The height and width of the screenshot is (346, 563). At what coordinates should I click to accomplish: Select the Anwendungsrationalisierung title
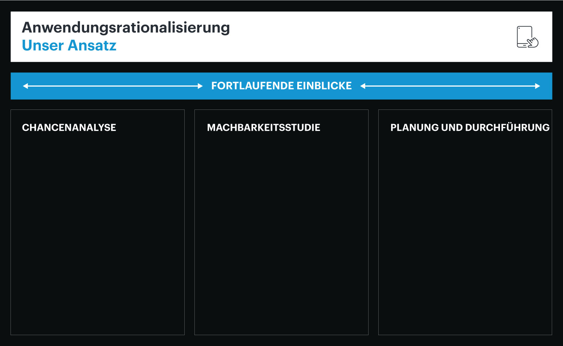point(126,28)
